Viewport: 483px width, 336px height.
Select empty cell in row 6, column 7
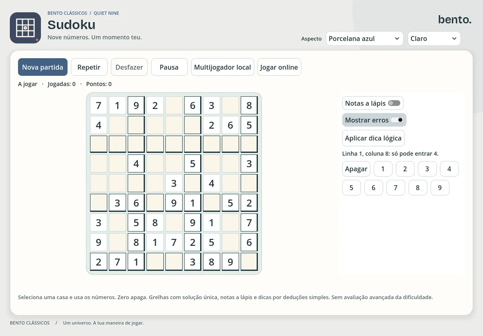pos(212,203)
